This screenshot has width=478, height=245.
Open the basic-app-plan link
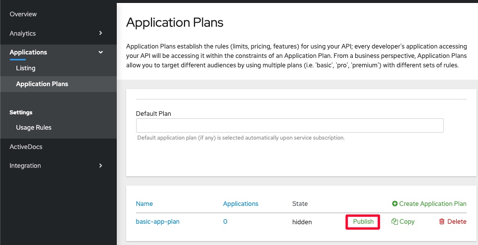coord(157,222)
